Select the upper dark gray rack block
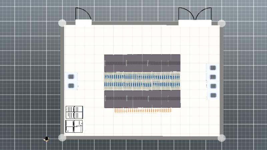Image resolution: width=267 pixels, height=150 pixels. (x=142, y=63)
